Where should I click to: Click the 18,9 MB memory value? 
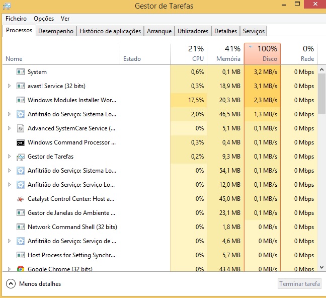(x=230, y=86)
